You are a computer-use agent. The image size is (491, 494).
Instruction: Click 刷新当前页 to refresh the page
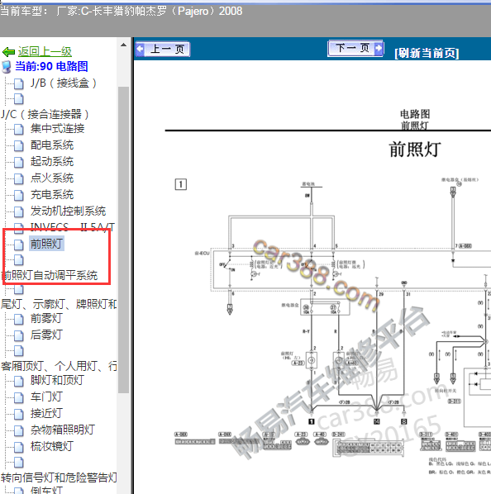tap(427, 53)
